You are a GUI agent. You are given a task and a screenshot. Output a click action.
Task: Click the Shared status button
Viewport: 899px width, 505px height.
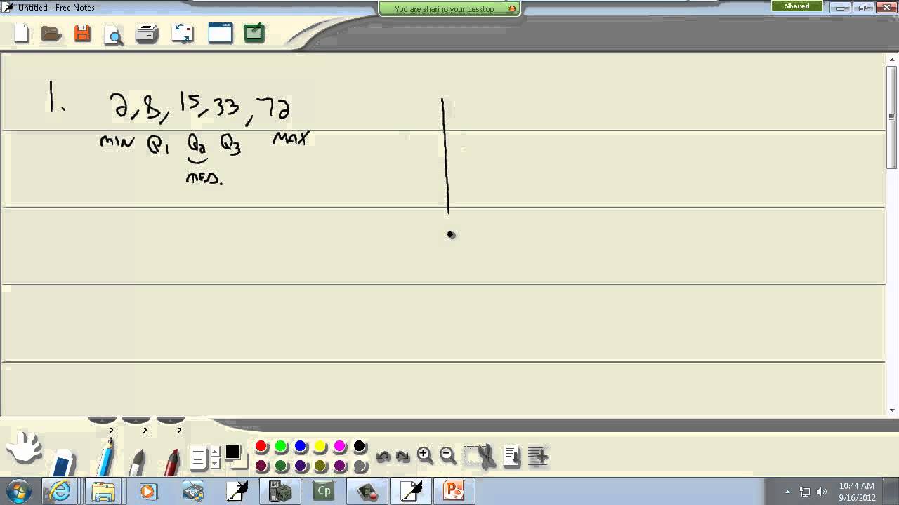(x=797, y=6)
